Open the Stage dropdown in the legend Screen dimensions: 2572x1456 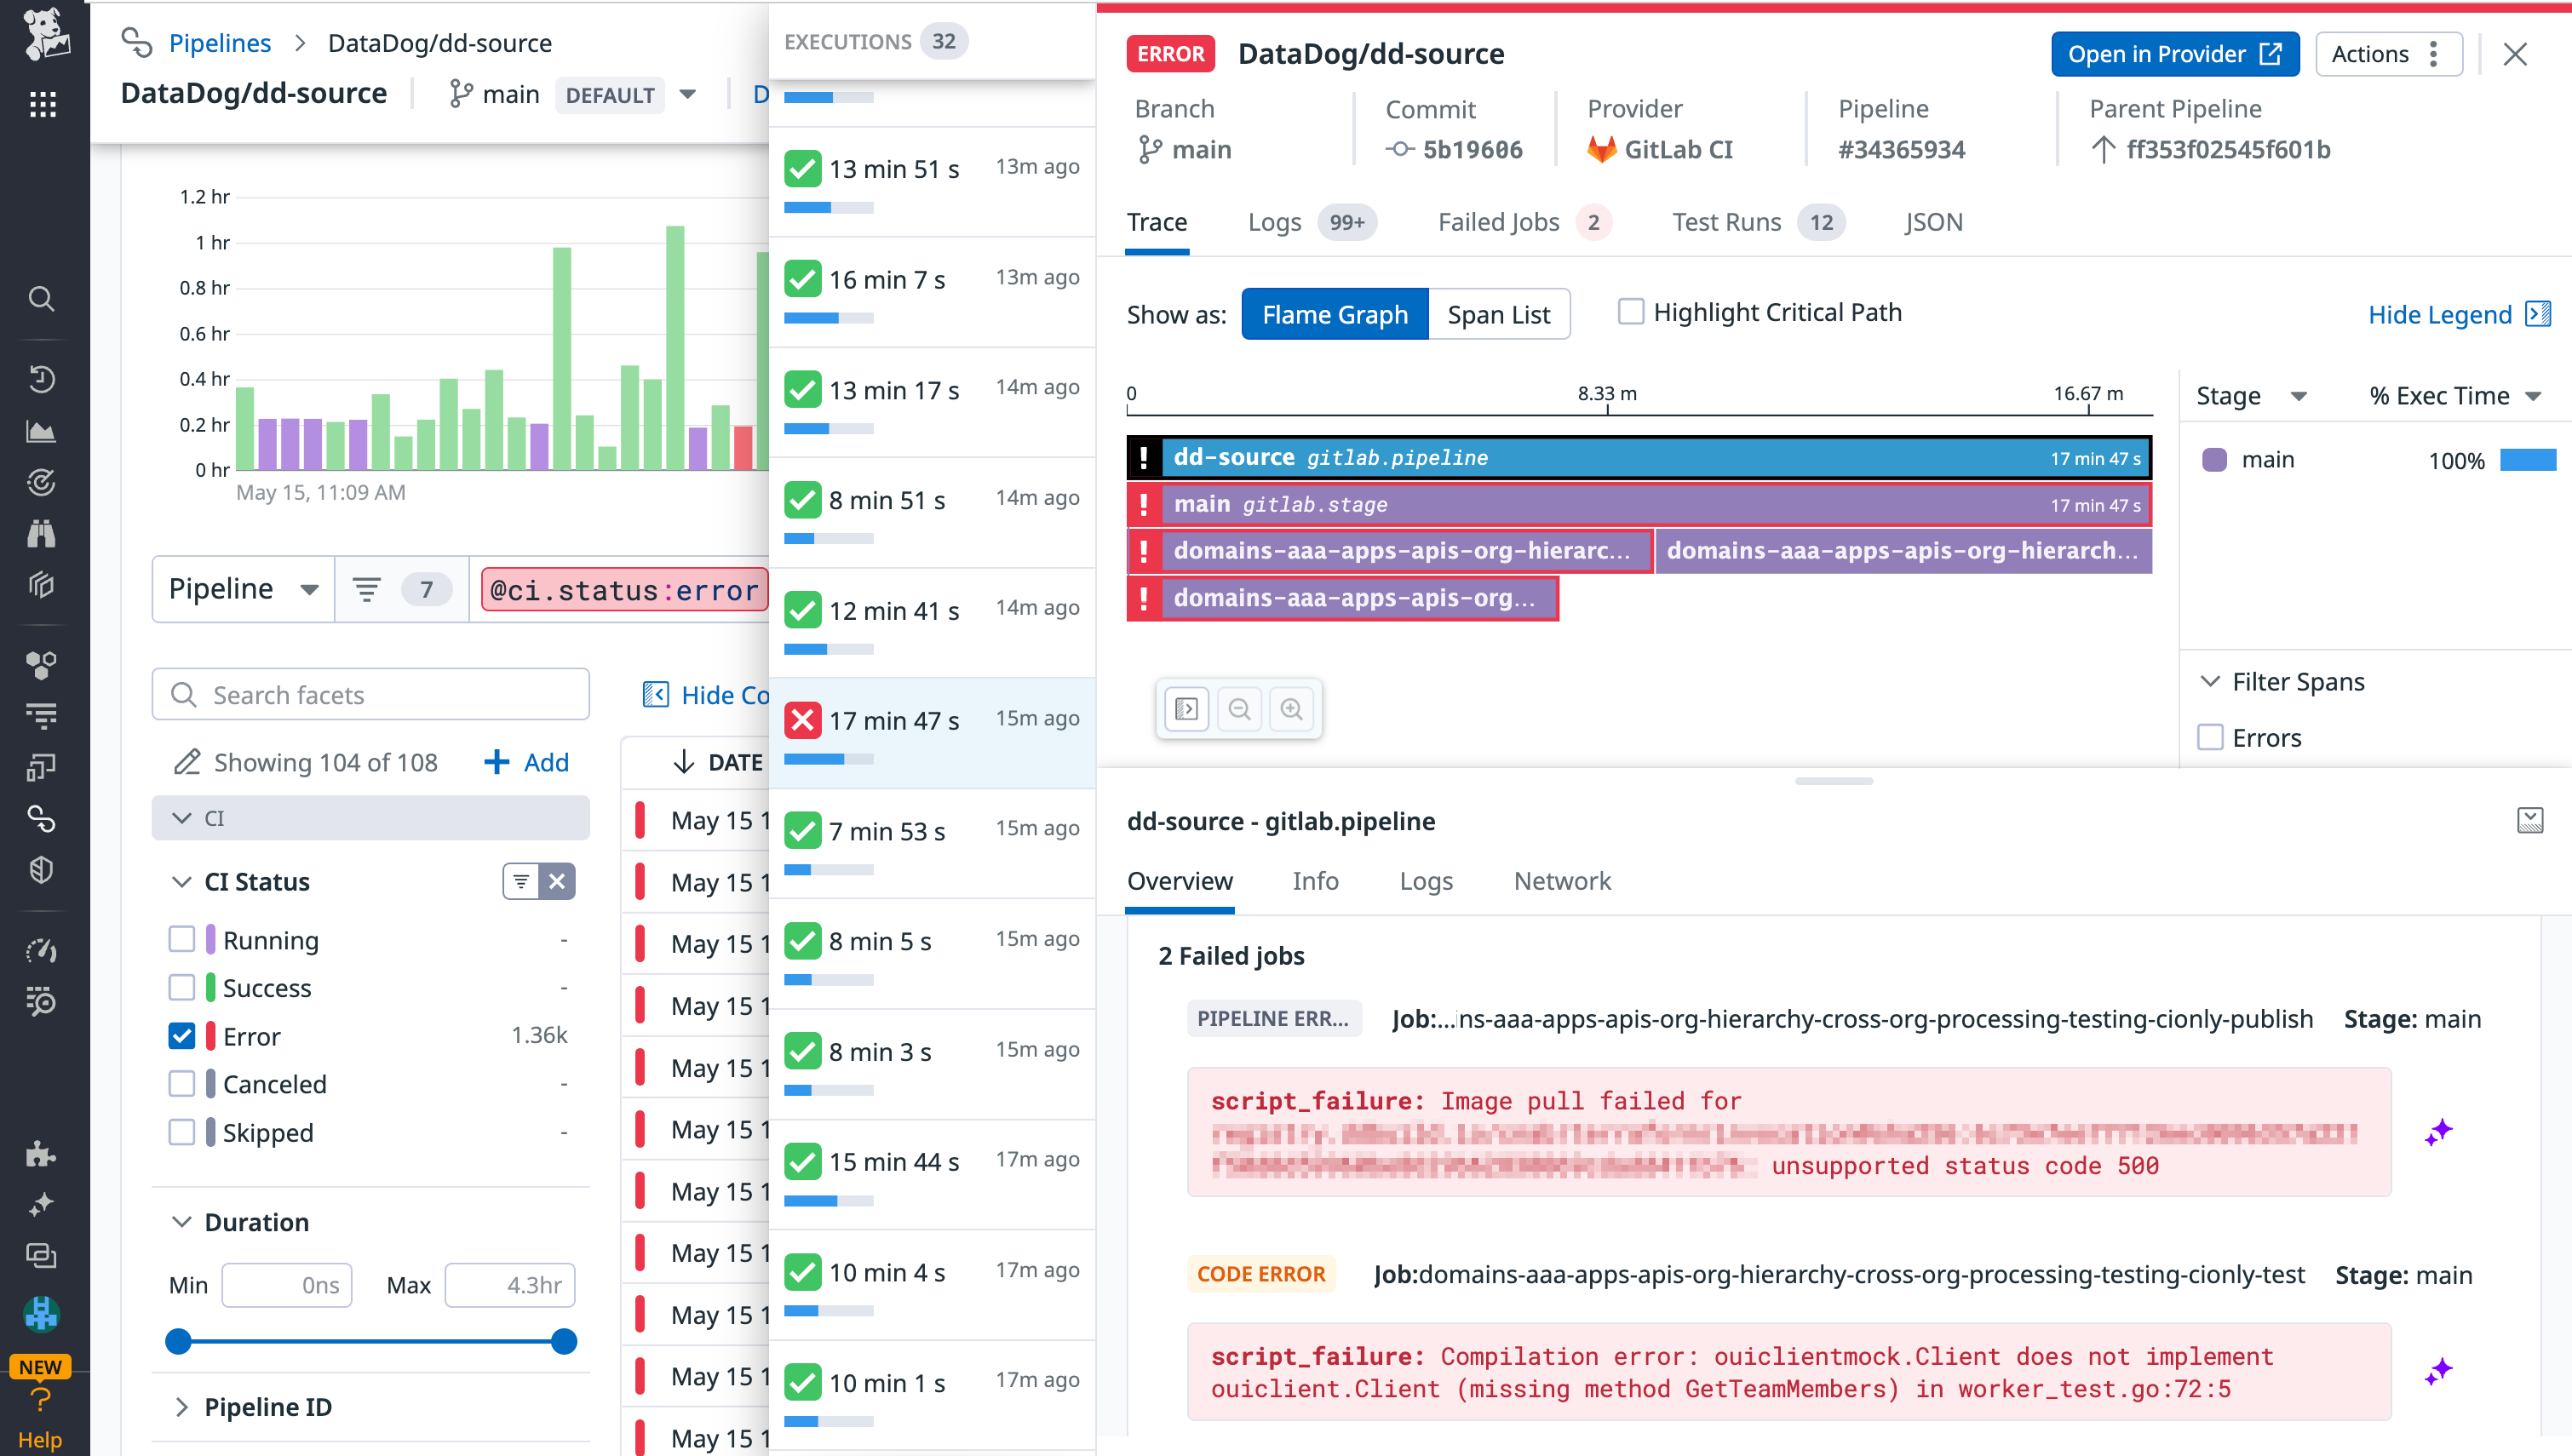(x=2251, y=395)
